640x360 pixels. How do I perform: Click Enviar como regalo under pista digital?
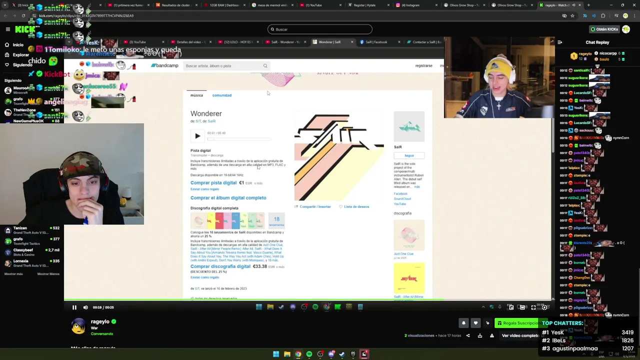[x=204, y=189]
